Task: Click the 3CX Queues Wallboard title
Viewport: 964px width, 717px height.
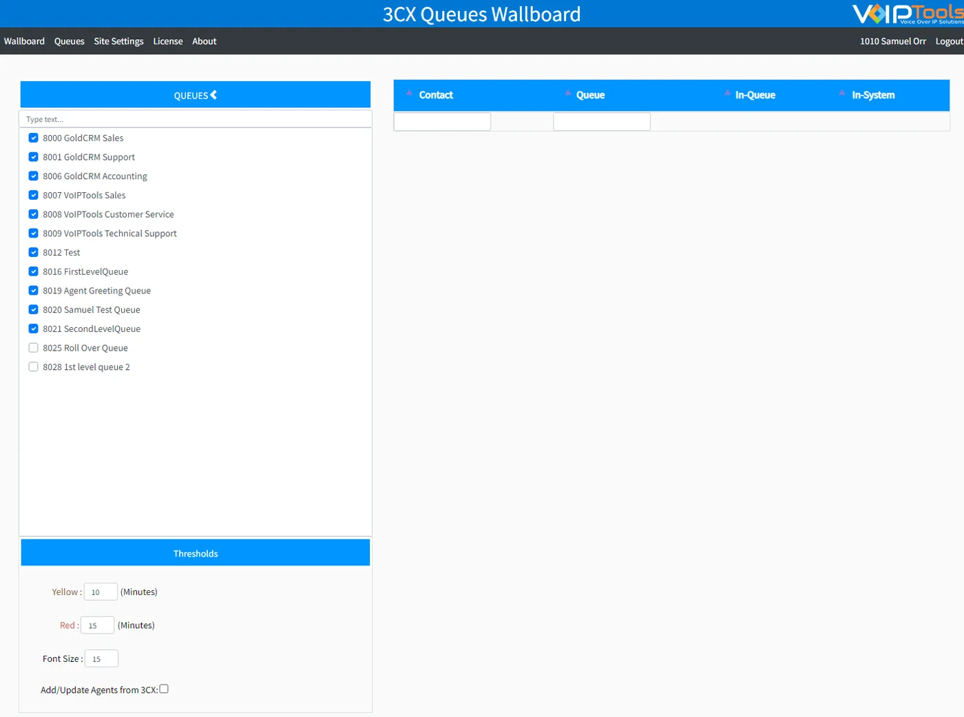Action: tap(482, 14)
